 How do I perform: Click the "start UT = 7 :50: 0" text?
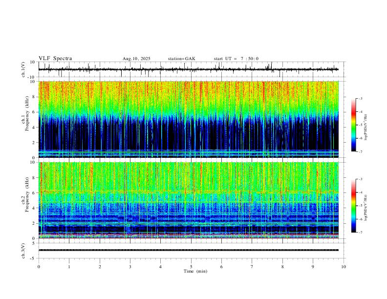click(236, 59)
